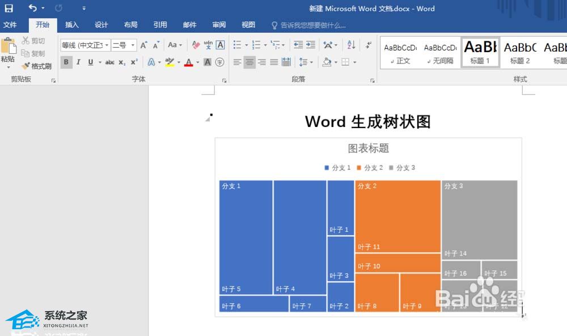Apply strikethrough formatting
Image resolution: width=567 pixels, height=336 pixels.
click(x=110, y=62)
